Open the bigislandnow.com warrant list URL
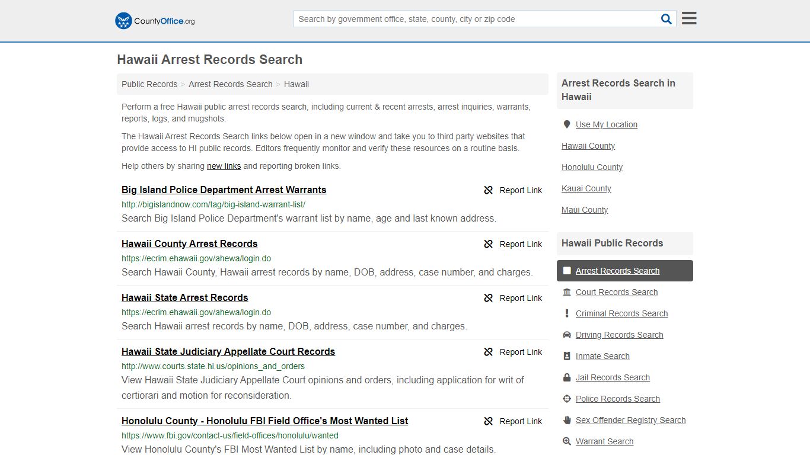This screenshot has width=810, height=455. pyautogui.click(x=213, y=204)
